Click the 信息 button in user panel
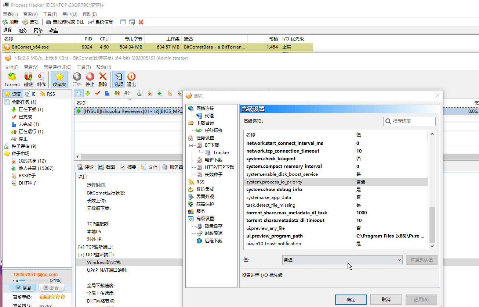 click(23, 288)
